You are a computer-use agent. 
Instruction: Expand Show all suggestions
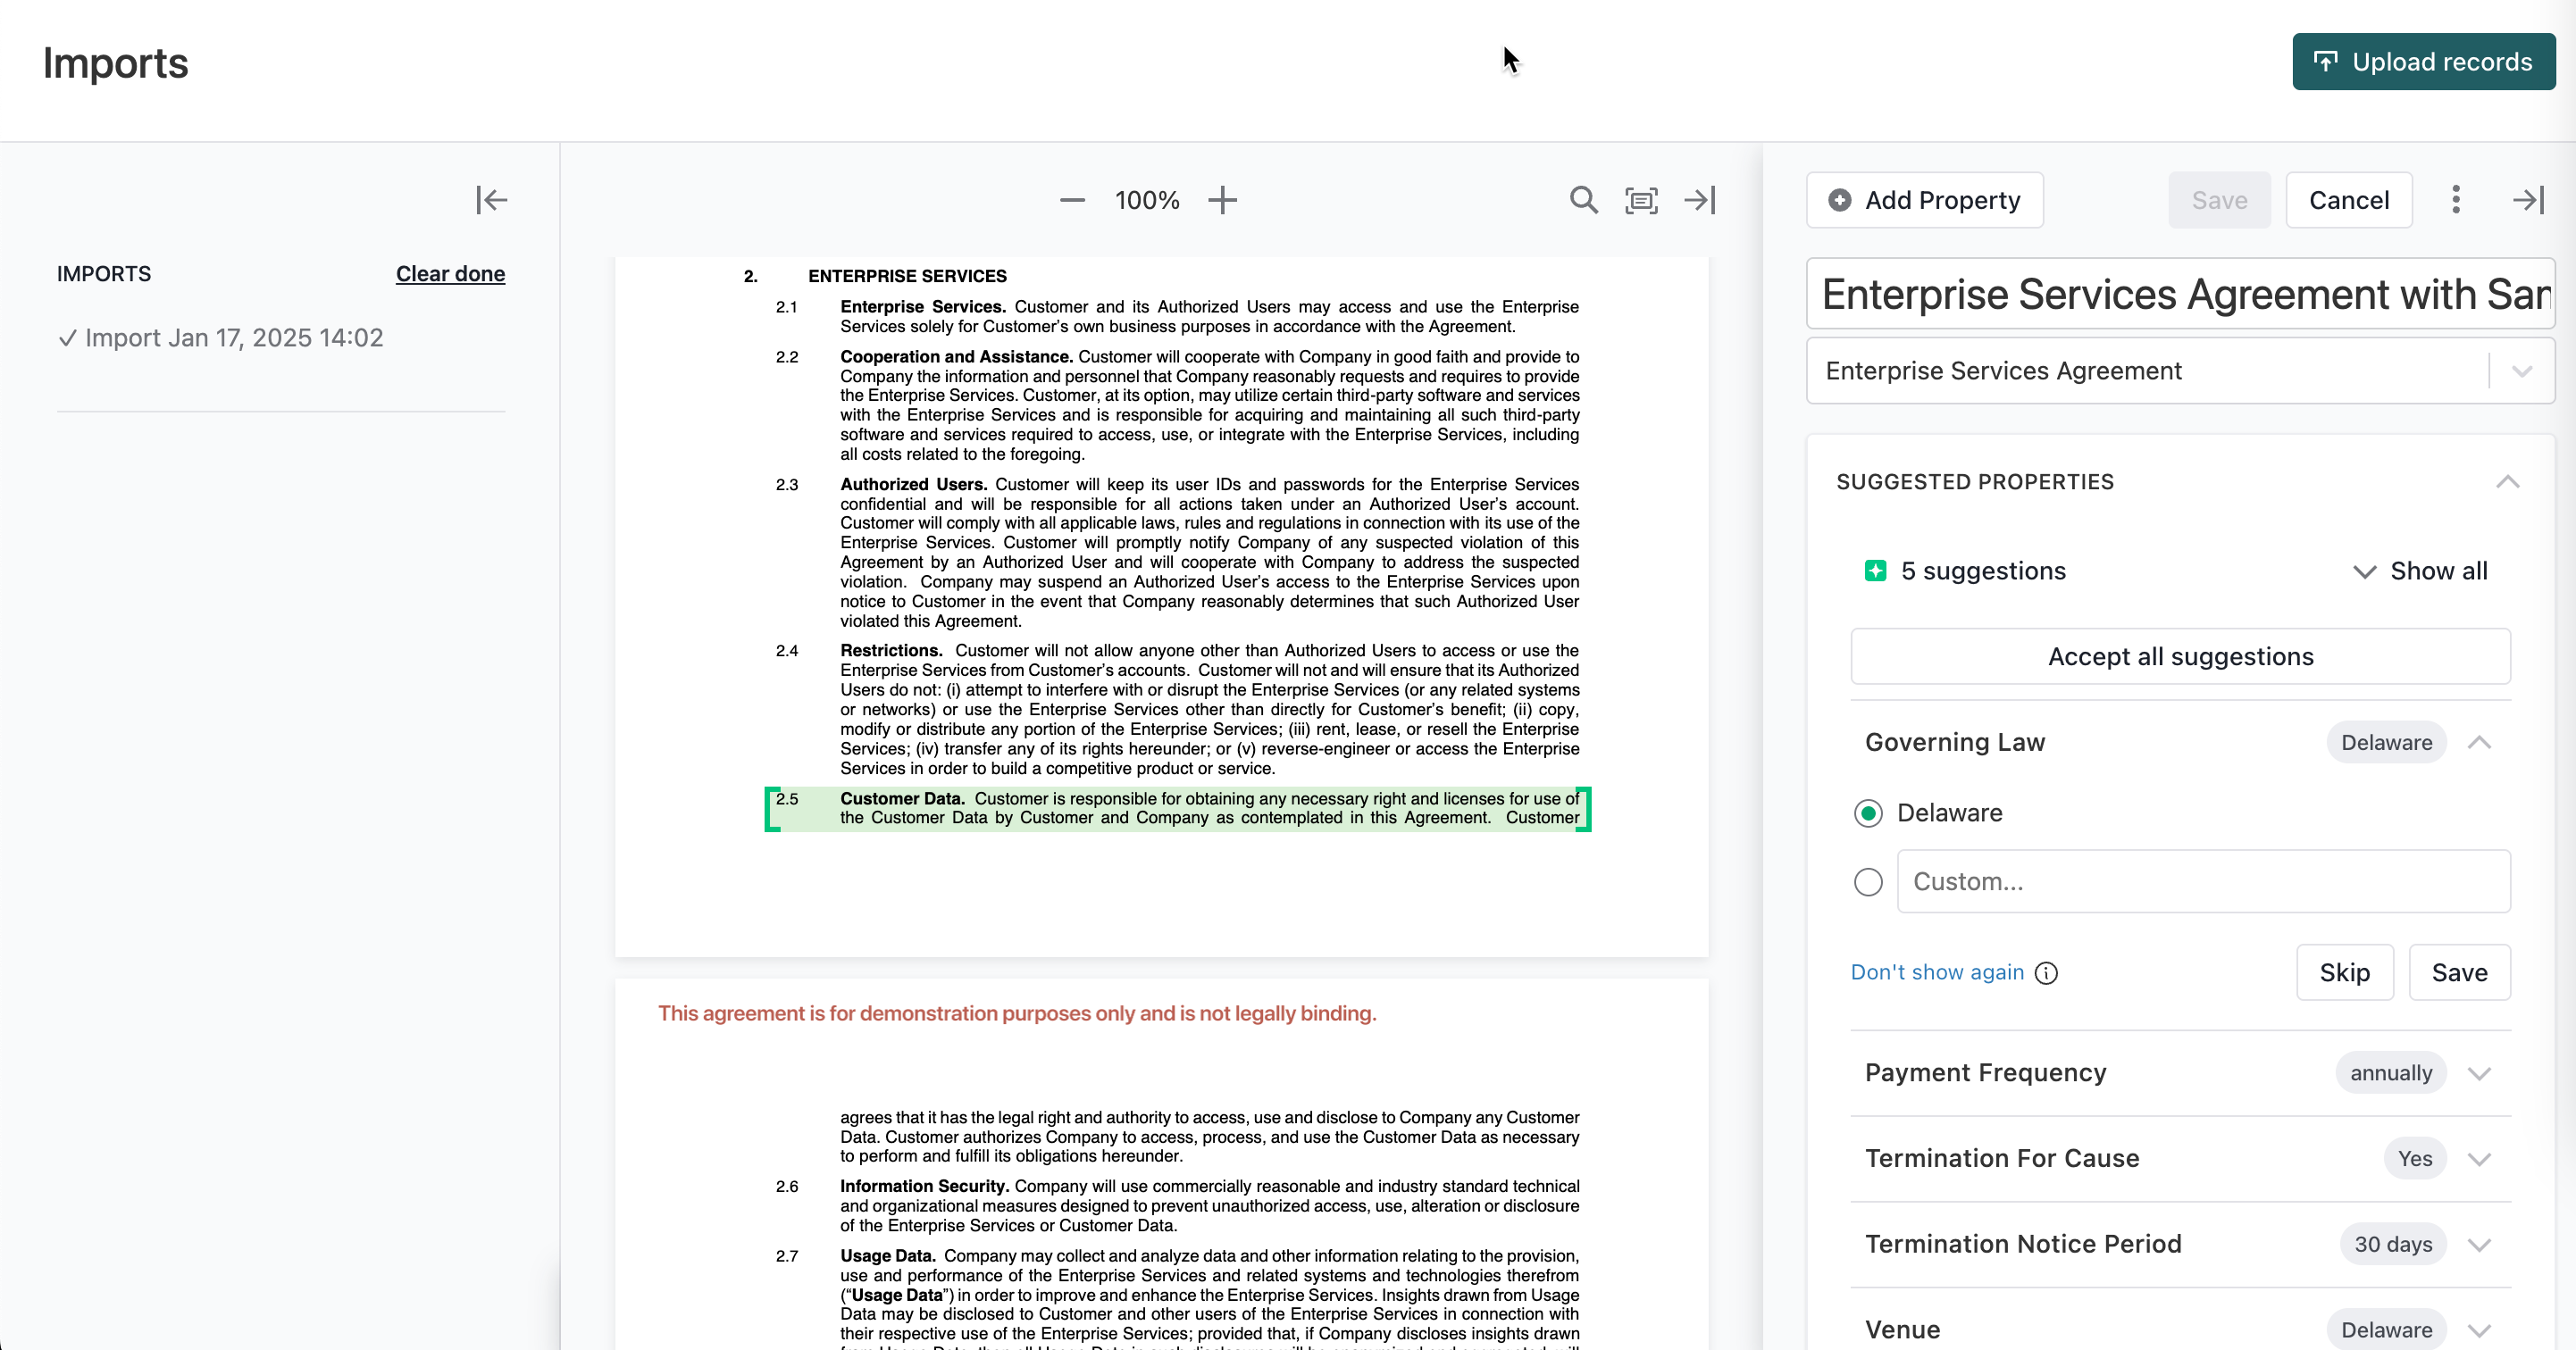point(2419,571)
